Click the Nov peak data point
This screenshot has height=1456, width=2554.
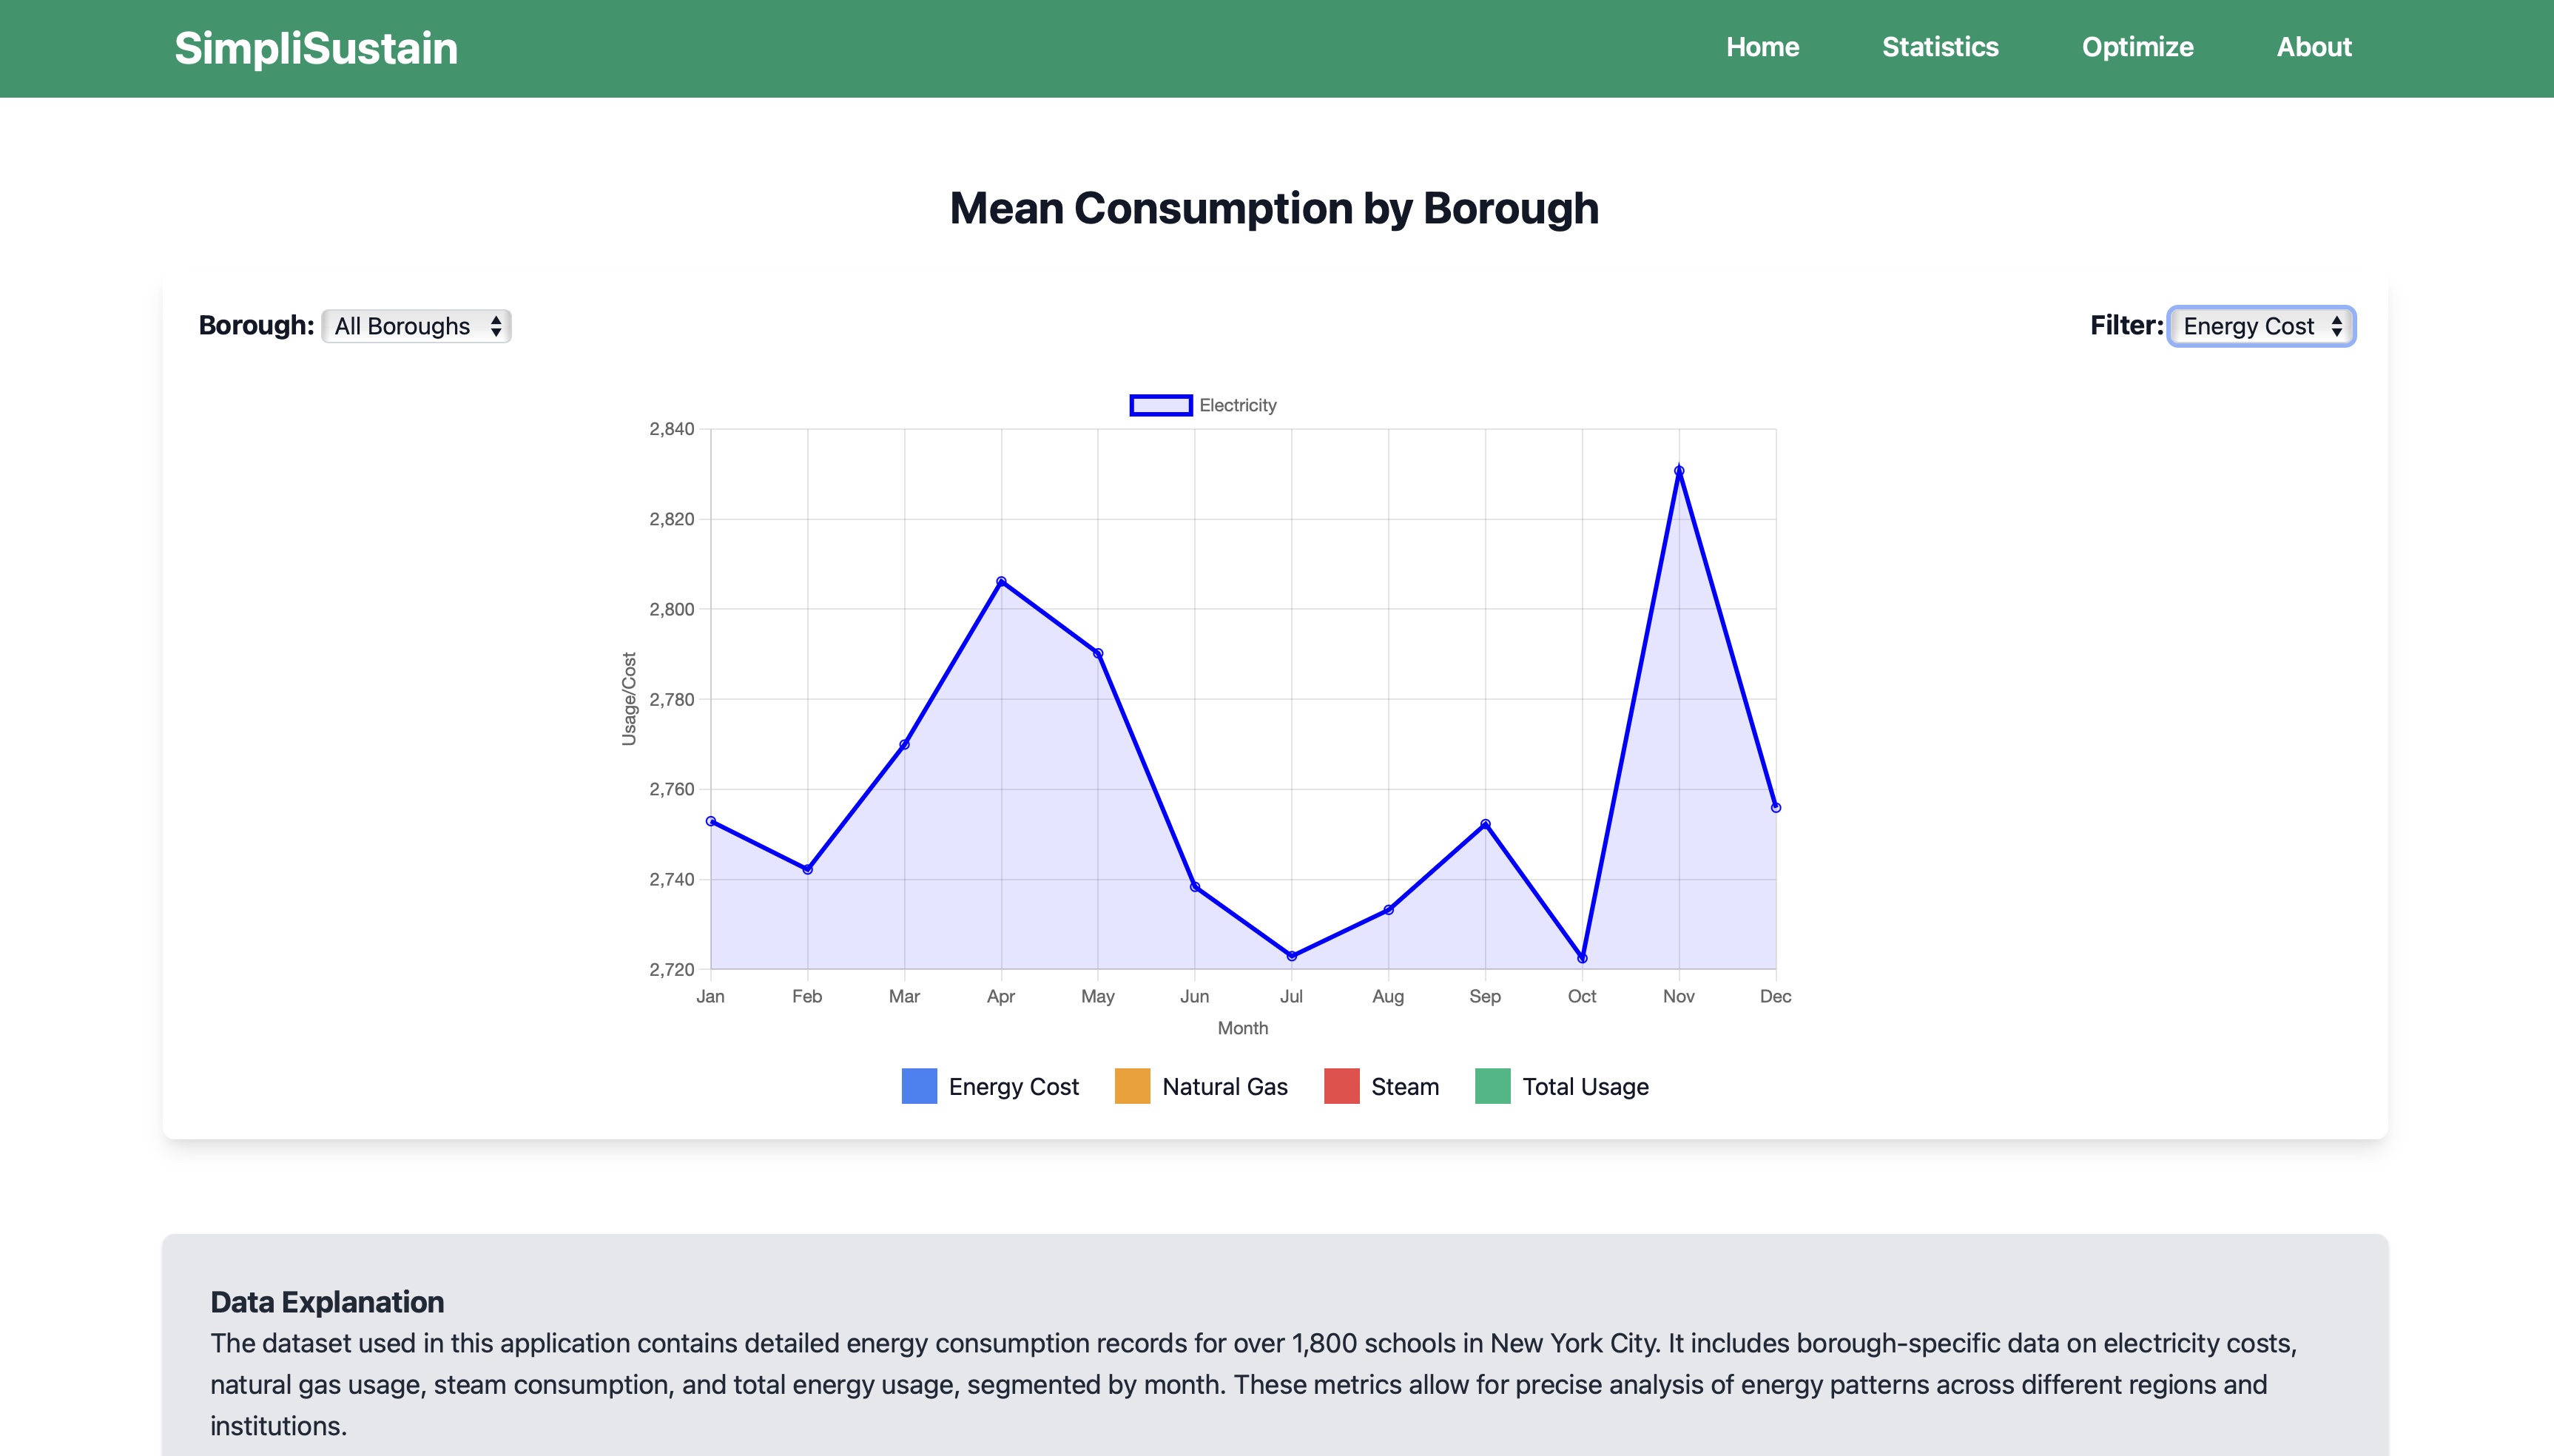point(1679,470)
